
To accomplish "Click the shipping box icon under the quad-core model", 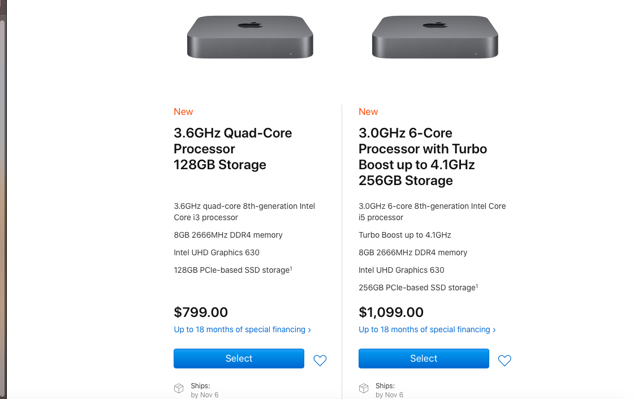I will 179,388.
